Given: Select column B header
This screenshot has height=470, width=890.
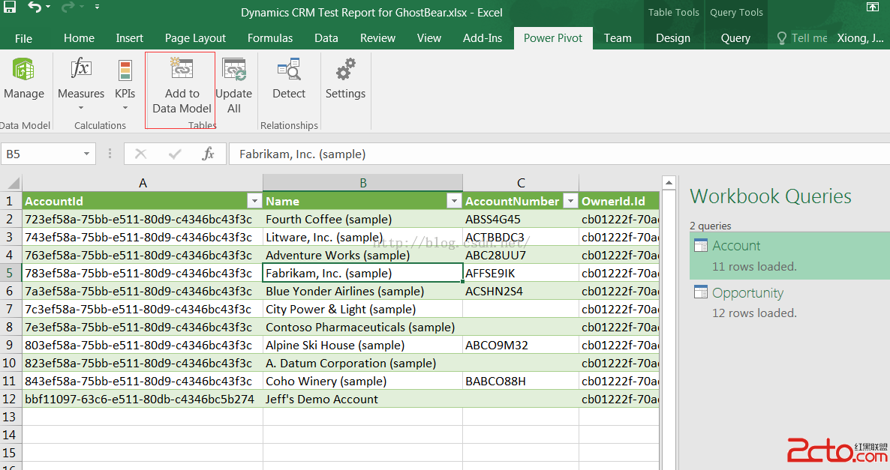Looking at the screenshot, I should (x=362, y=183).
